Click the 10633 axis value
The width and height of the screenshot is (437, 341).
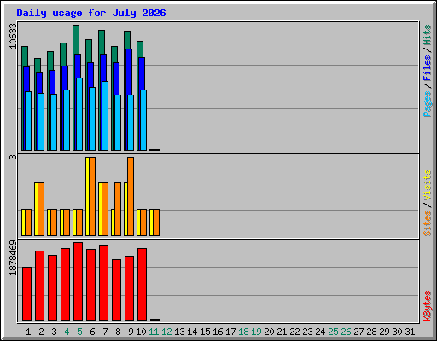tap(13, 36)
